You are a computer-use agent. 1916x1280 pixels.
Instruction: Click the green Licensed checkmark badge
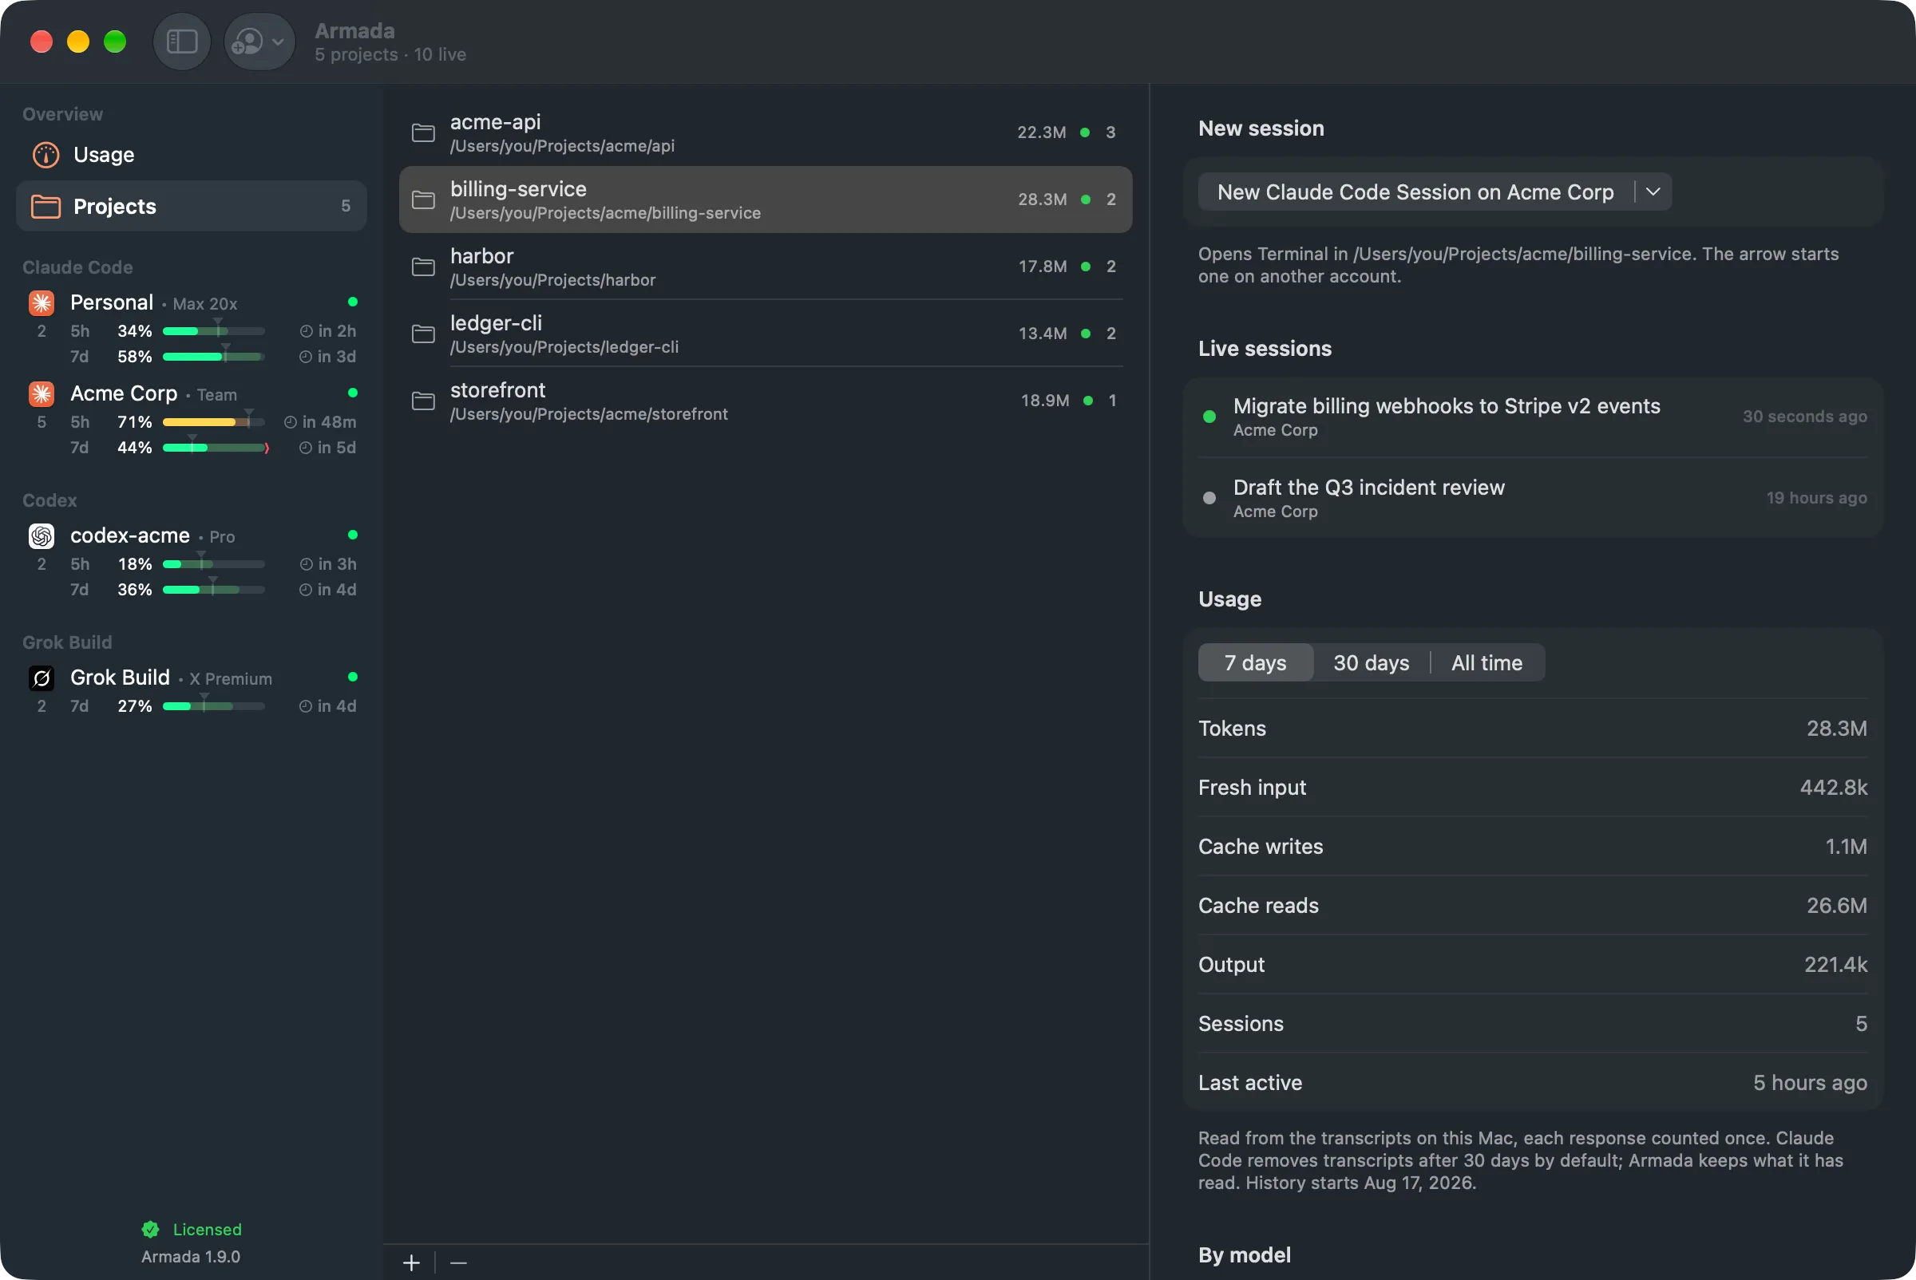150,1230
